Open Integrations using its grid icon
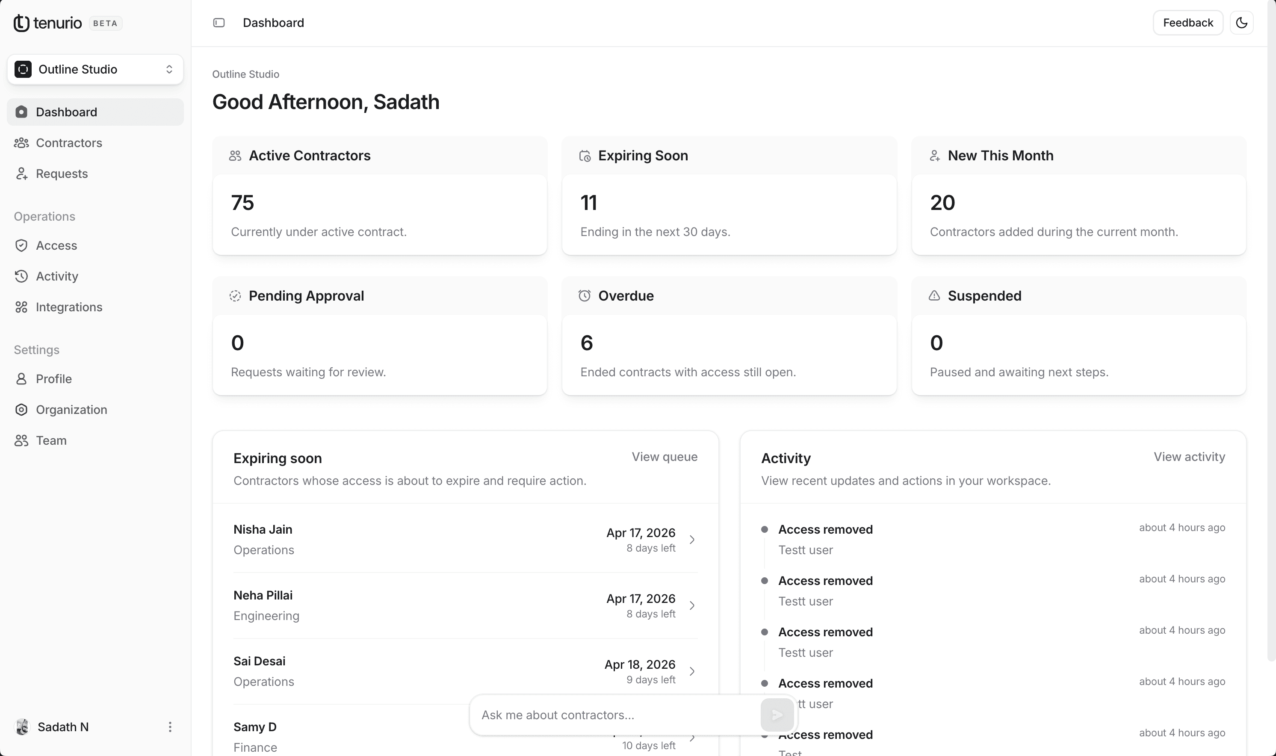This screenshot has height=756, width=1276. (21, 307)
